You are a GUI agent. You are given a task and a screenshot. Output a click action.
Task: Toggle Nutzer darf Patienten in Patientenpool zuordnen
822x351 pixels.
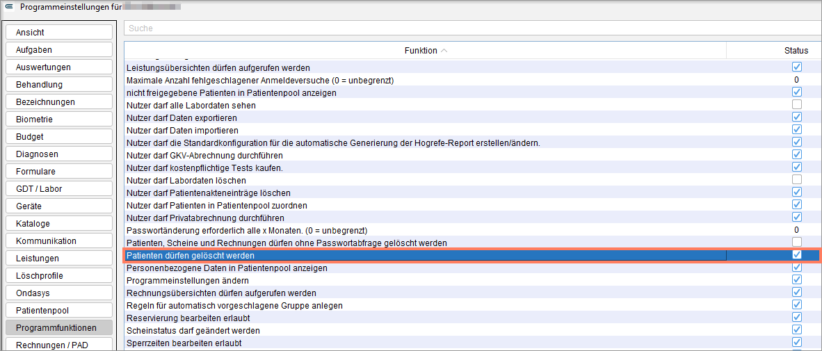pyautogui.click(x=797, y=205)
